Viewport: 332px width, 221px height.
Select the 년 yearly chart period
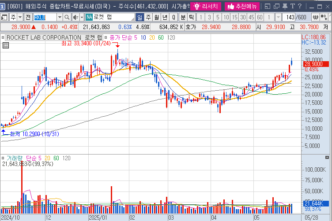165,17
